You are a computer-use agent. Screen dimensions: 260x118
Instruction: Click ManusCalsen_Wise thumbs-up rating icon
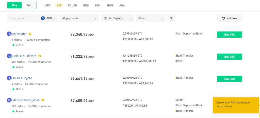pos(13,111)
